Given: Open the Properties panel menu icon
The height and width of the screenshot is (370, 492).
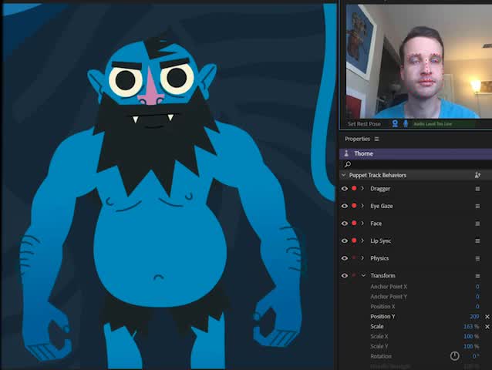Looking at the screenshot, I should point(376,139).
